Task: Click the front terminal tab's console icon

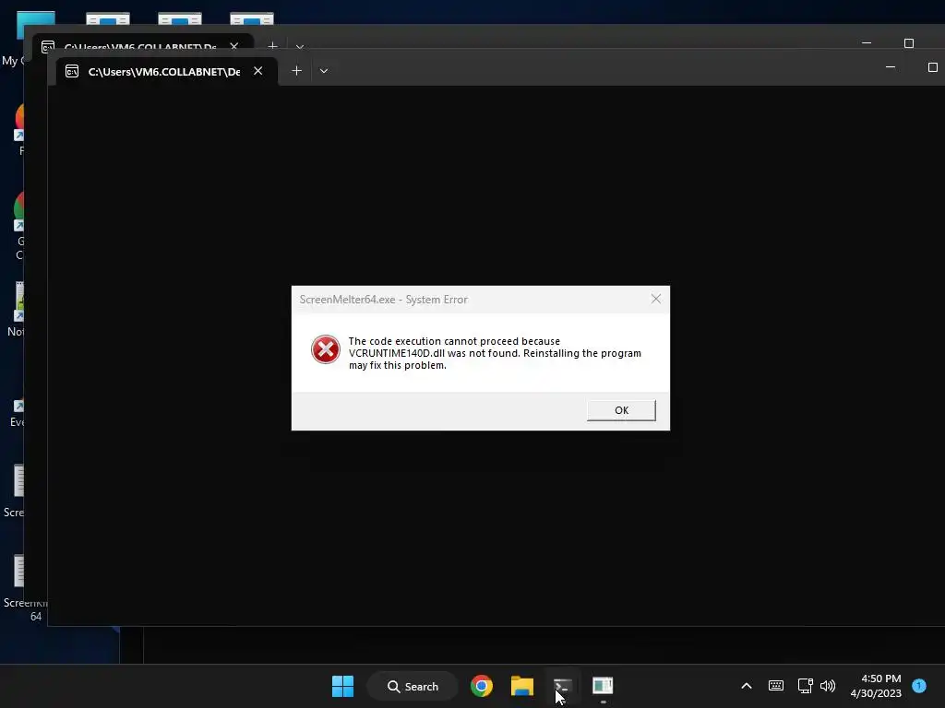Action: coord(72,72)
